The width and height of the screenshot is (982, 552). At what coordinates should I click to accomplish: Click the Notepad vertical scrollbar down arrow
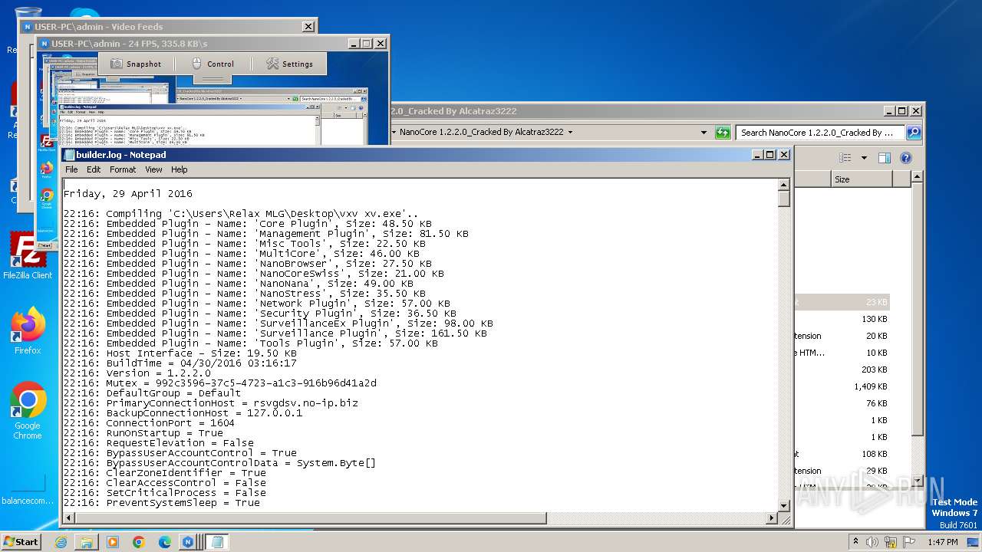coord(783,505)
